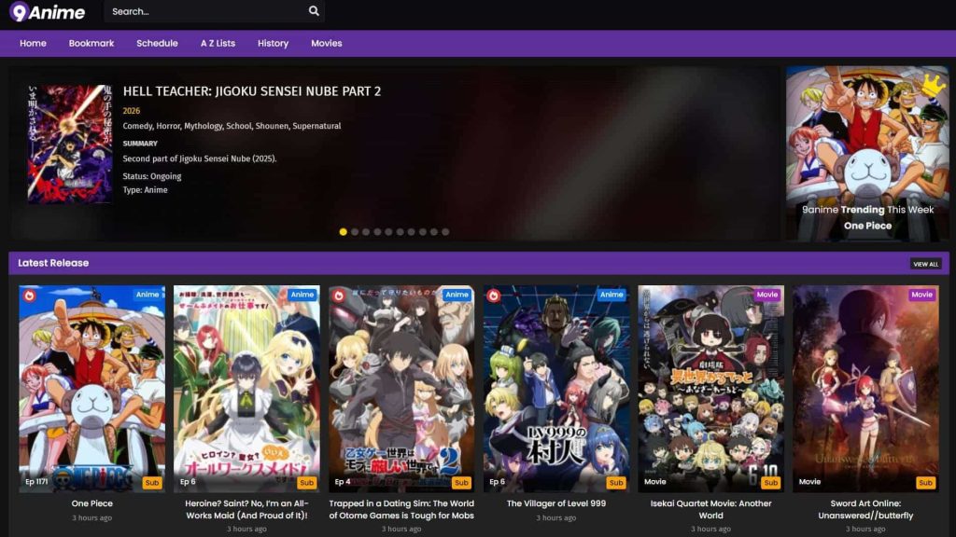Click hot flame icon on Trapped in a Dating Sim card
Viewport: 956px width, 537px height.
click(x=339, y=296)
